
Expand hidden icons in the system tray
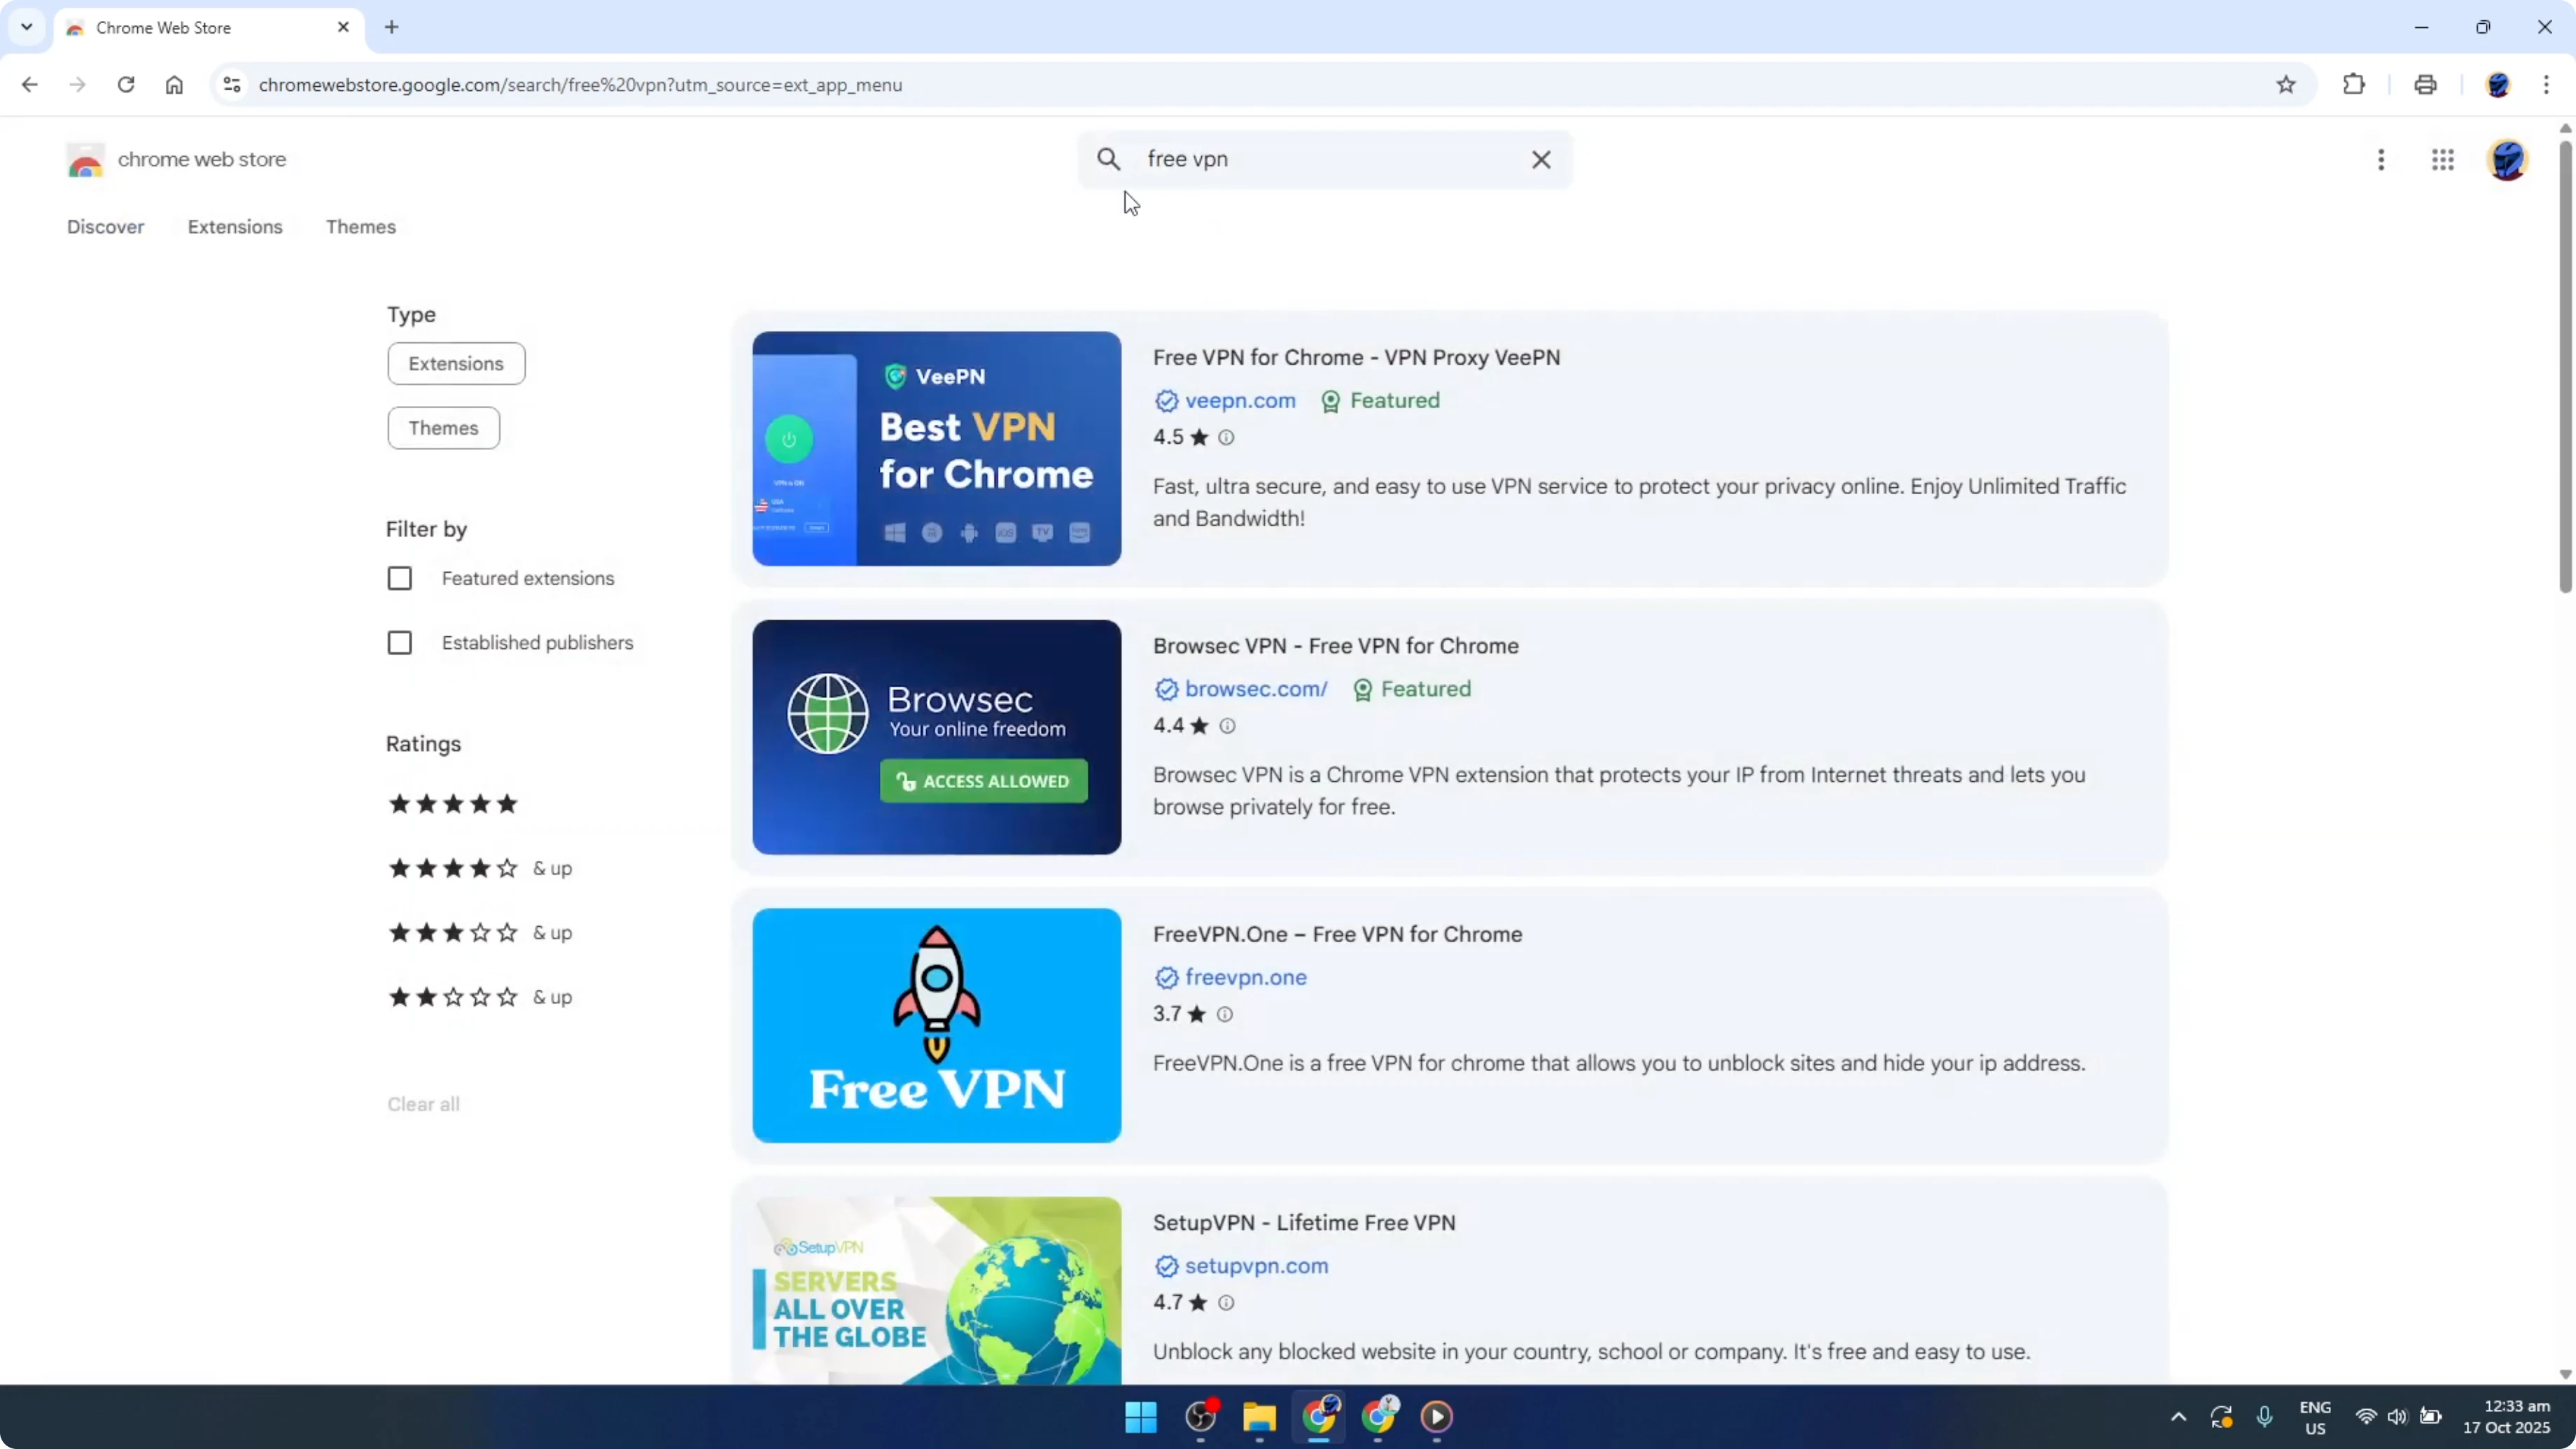tap(2177, 1416)
